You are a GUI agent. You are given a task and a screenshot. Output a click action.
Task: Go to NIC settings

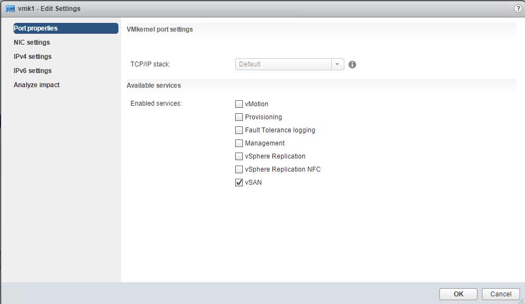coord(32,42)
